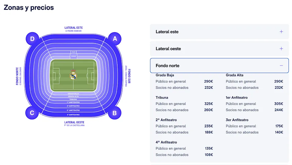
Task: Select corner D circle on stadium map
Action: pyautogui.click(x=32, y=39)
